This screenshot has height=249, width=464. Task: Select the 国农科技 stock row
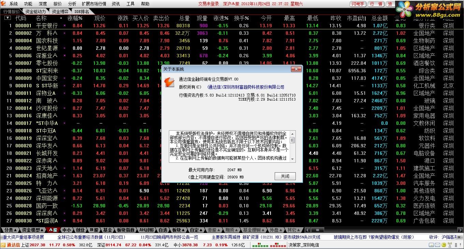click(232, 41)
